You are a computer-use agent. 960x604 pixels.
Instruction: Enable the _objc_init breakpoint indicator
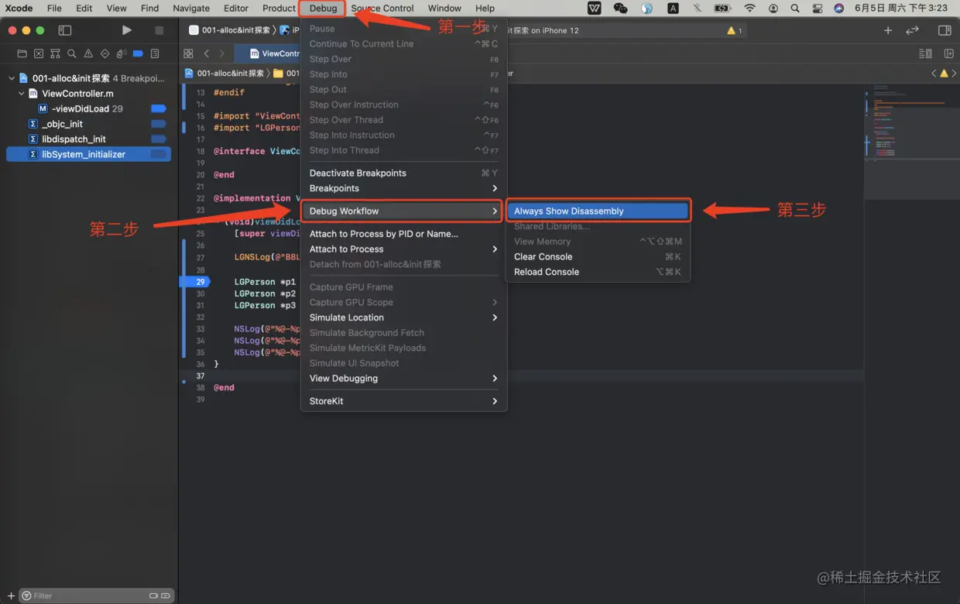(x=158, y=124)
